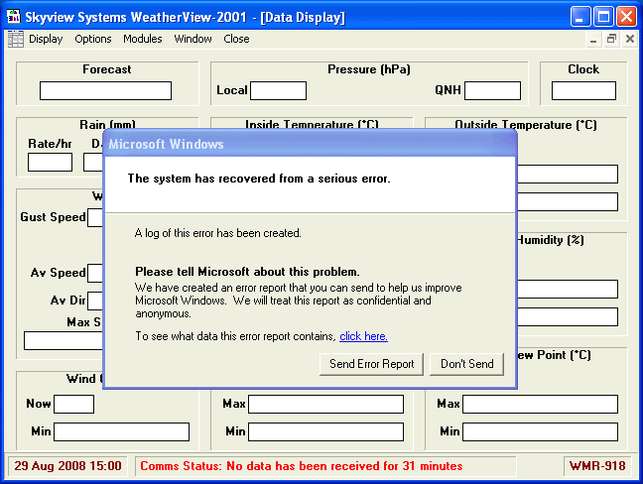The image size is (643, 484).
Task: Click the 'Av Speed' label
Action: (x=59, y=273)
